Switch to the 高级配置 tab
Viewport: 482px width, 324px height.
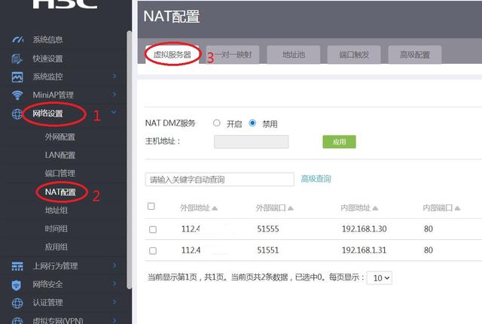(x=415, y=55)
